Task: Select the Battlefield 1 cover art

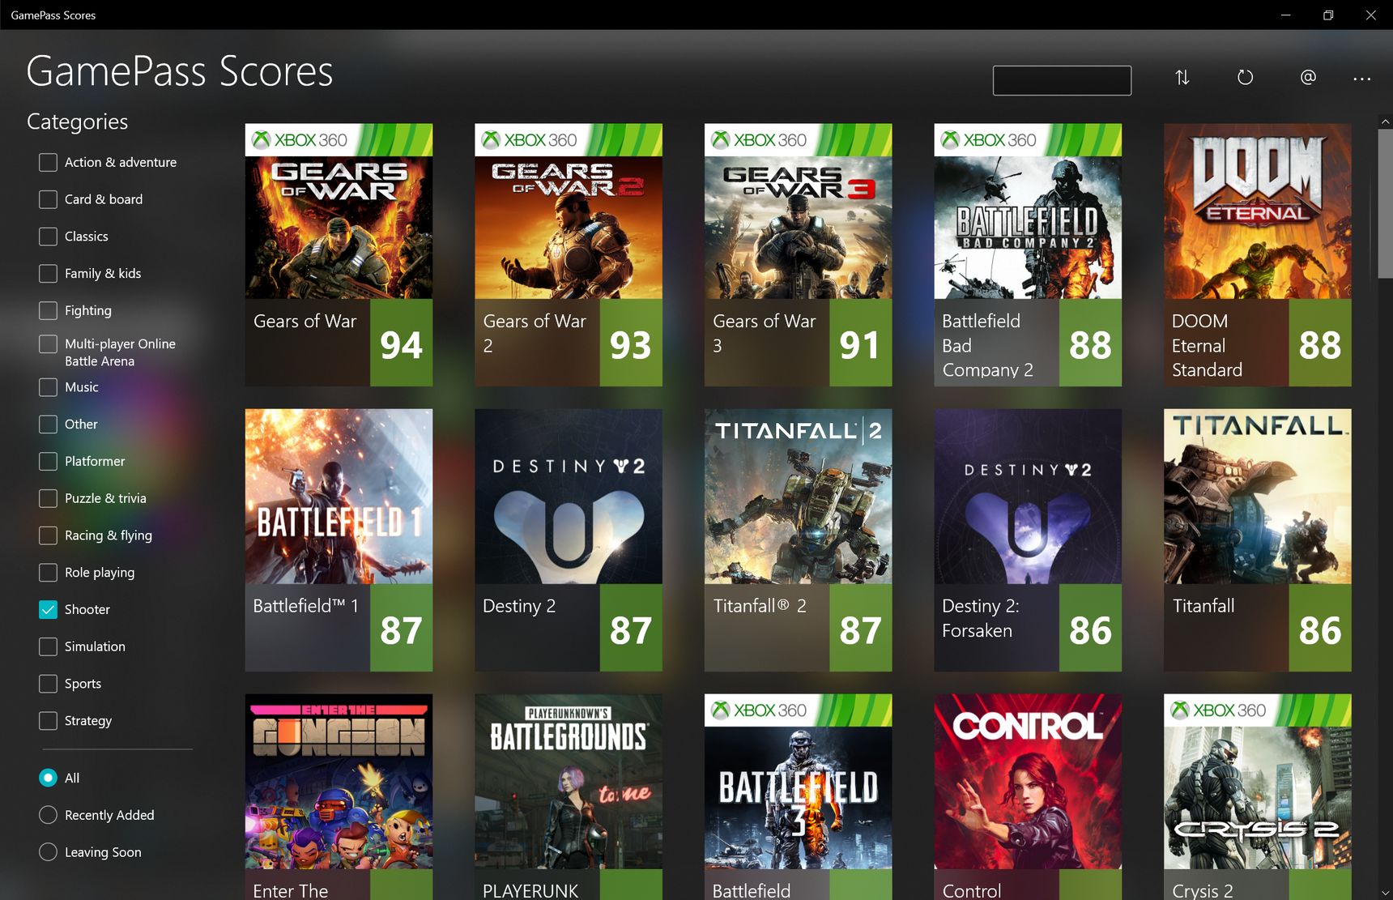Action: click(339, 497)
